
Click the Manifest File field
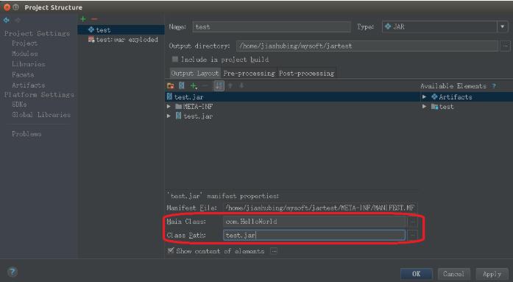320,208
